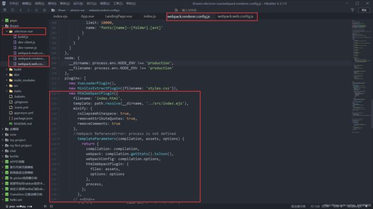Image resolution: width=373 pixels, height=209 pixels.
Task: Expand the node_modules folder arrow
Action: 7,80
